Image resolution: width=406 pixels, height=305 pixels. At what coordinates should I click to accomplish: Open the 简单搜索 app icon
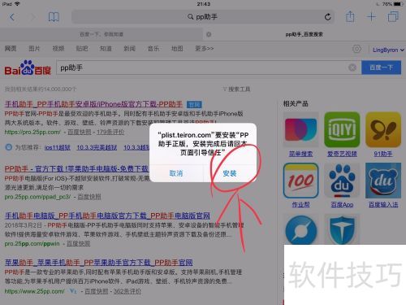coord(300,129)
